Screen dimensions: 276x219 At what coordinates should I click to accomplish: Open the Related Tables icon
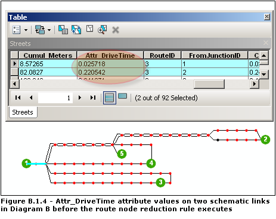40,30
